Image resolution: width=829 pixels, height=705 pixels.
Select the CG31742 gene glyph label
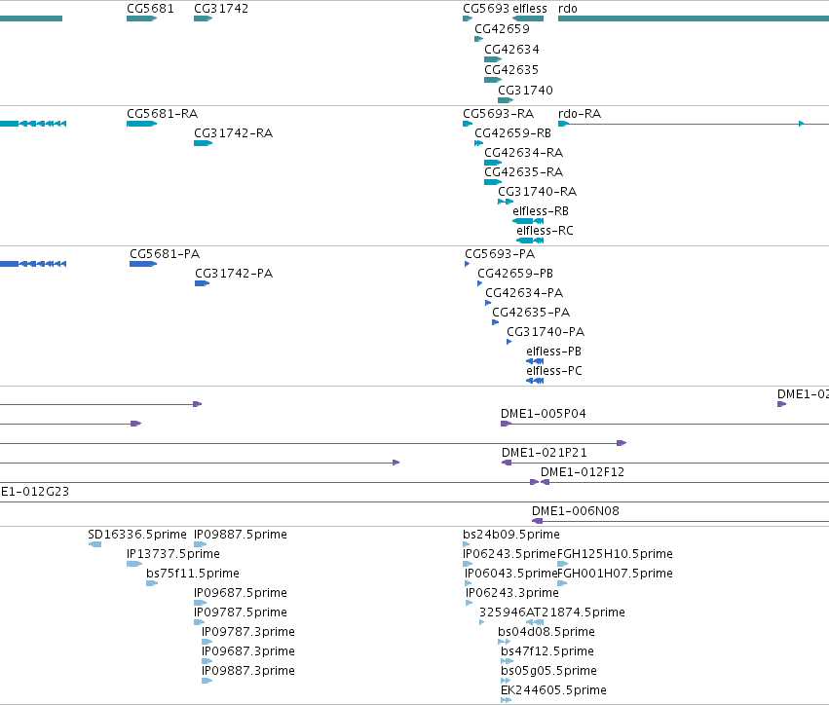(x=221, y=9)
